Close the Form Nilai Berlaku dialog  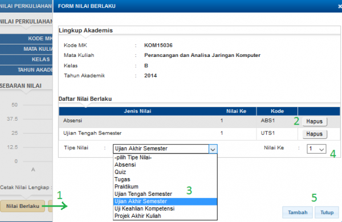tap(340, 6)
